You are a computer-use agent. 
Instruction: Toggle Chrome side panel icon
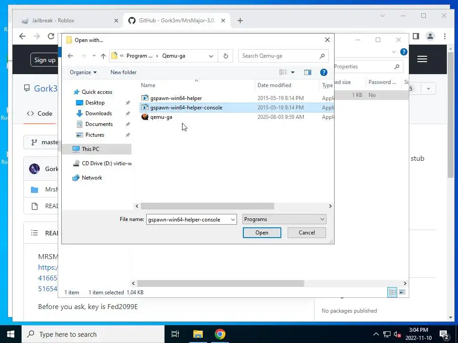pyautogui.click(x=416, y=36)
